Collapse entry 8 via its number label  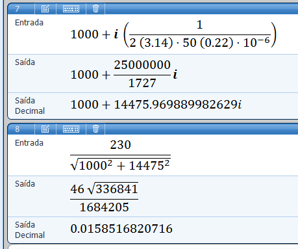coord(18,129)
